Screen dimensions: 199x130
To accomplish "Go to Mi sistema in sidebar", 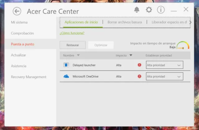I will point(19,22).
